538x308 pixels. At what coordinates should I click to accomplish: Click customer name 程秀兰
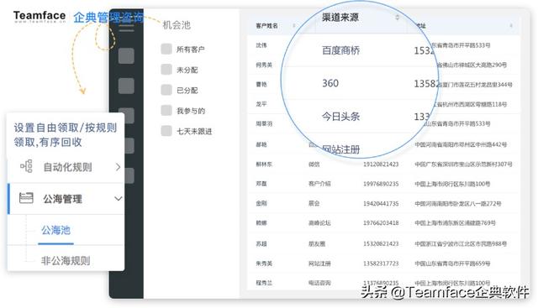tap(264, 283)
